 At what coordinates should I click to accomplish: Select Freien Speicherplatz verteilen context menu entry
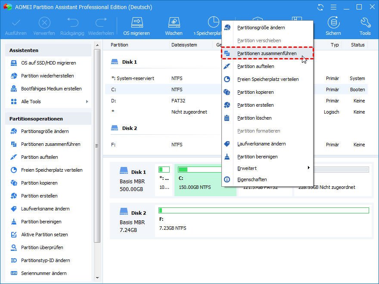pyautogui.click(x=267, y=79)
